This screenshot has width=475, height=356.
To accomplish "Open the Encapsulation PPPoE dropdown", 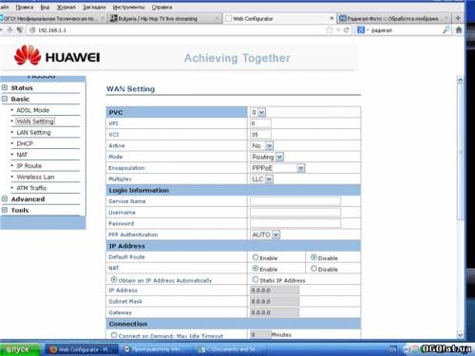I will [x=277, y=168].
